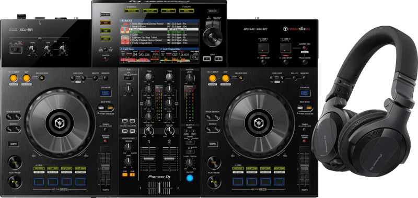418x198 pixels.
Task: Click the rekordbox source button beside the screen
Action: (x=106, y=15)
